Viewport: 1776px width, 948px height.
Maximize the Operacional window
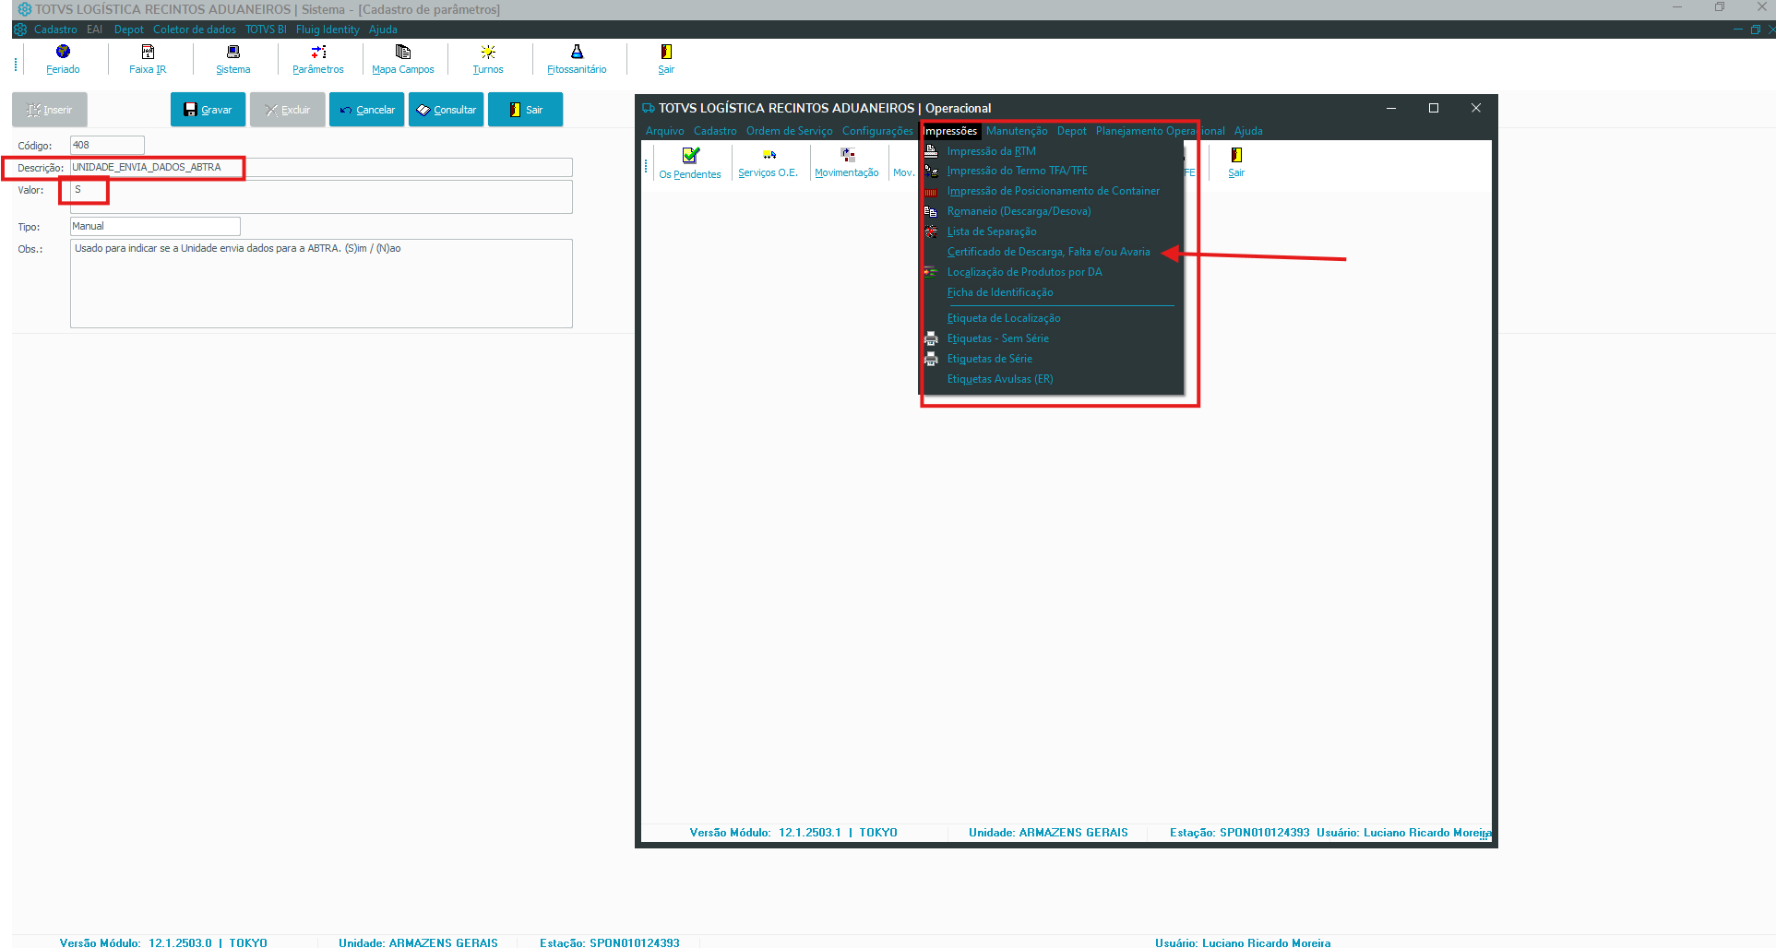point(1434,108)
